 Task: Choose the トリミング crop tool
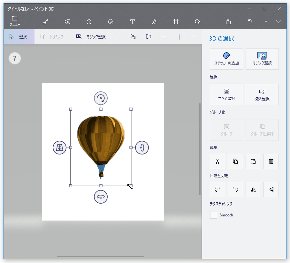coord(51,37)
